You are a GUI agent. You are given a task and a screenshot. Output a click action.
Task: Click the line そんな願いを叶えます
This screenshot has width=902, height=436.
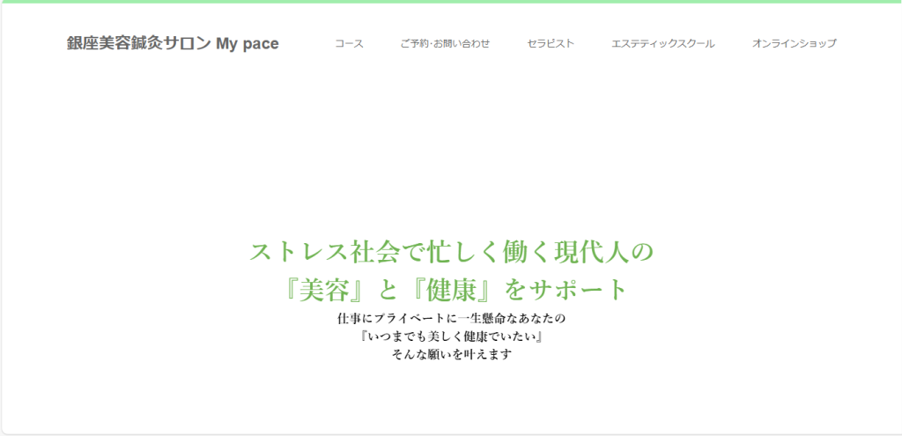451,355
